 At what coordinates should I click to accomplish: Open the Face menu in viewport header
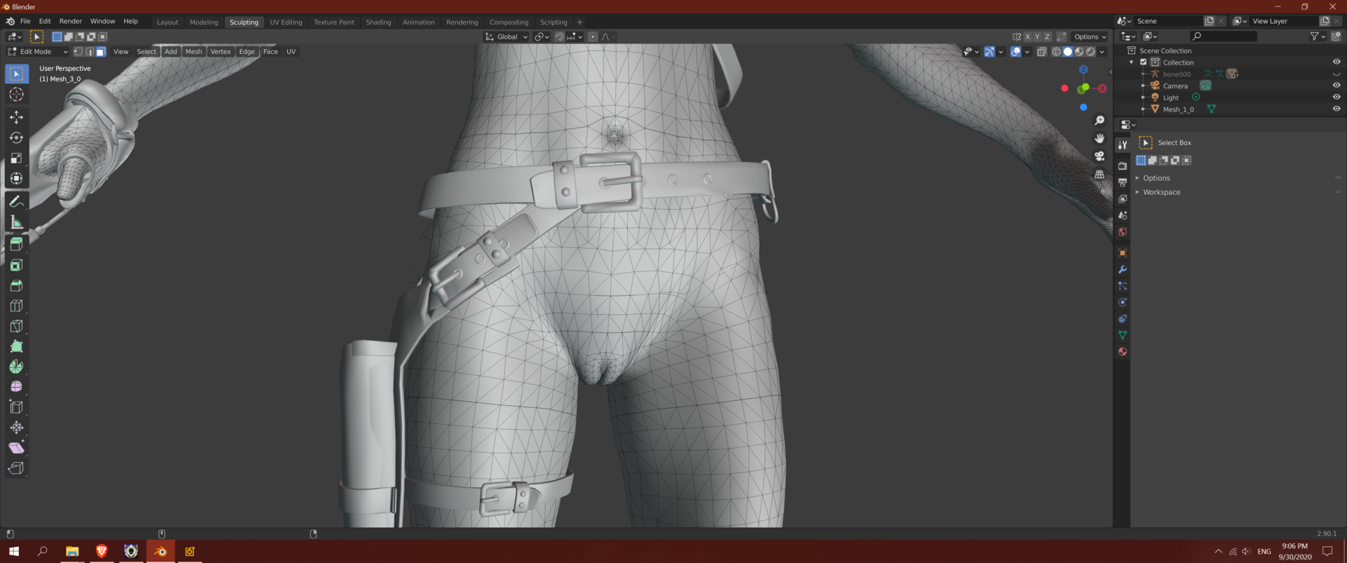click(x=270, y=51)
